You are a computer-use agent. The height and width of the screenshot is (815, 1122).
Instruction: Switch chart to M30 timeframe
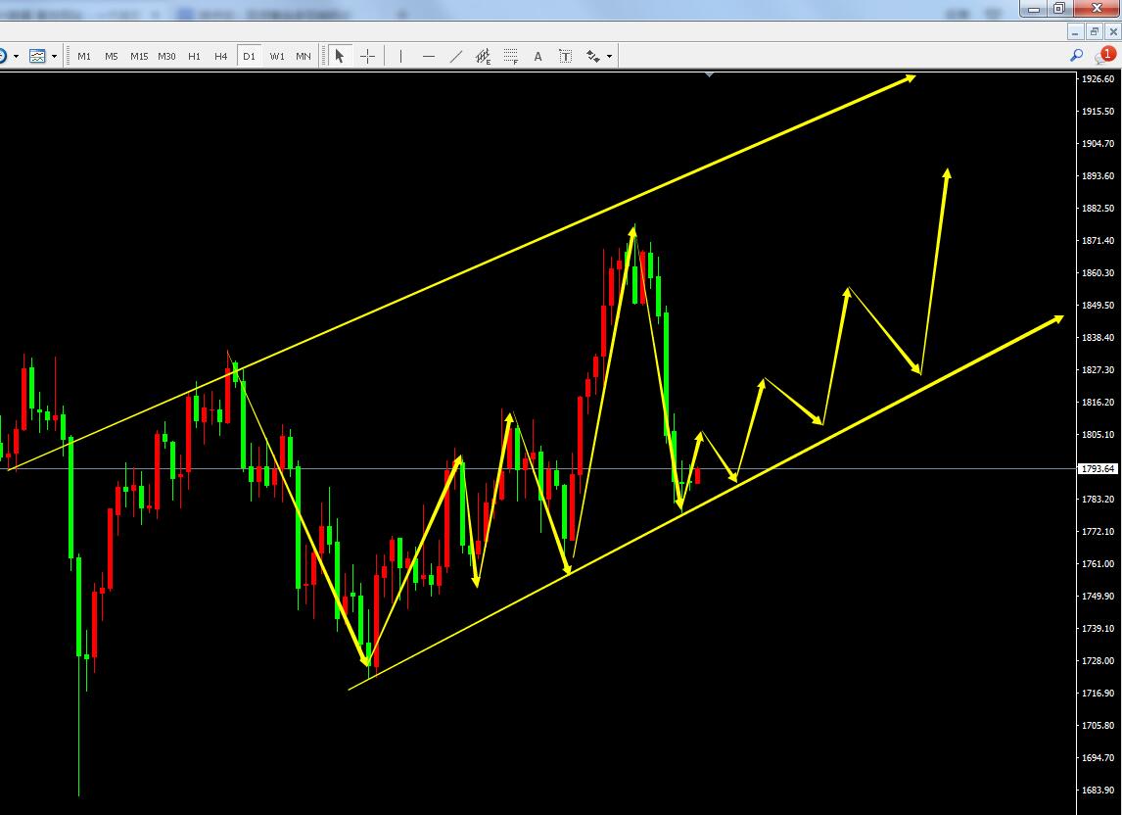(x=166, y=56)
